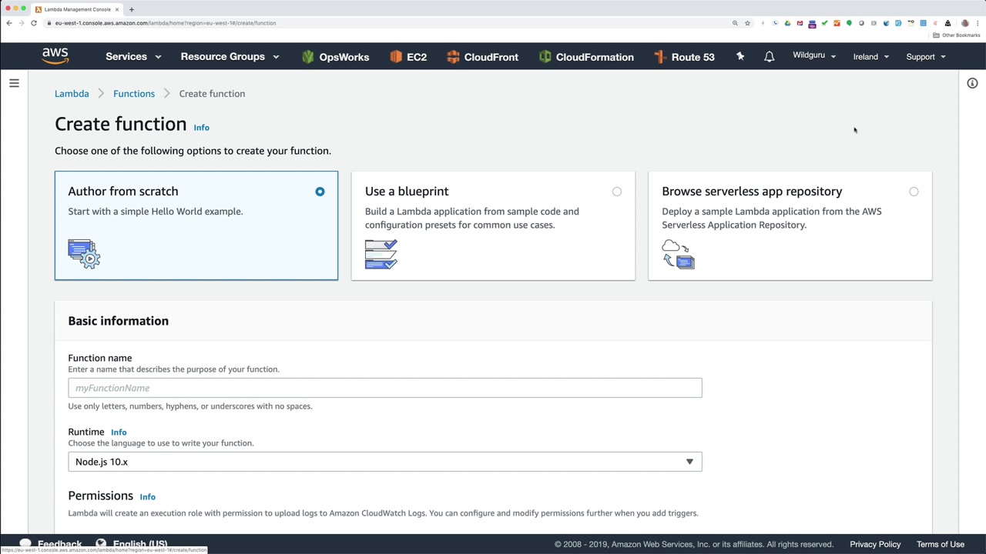Click the pin shortcuts icon in navbar
Viewport: 986px width, 554px height.
point(740,56)
